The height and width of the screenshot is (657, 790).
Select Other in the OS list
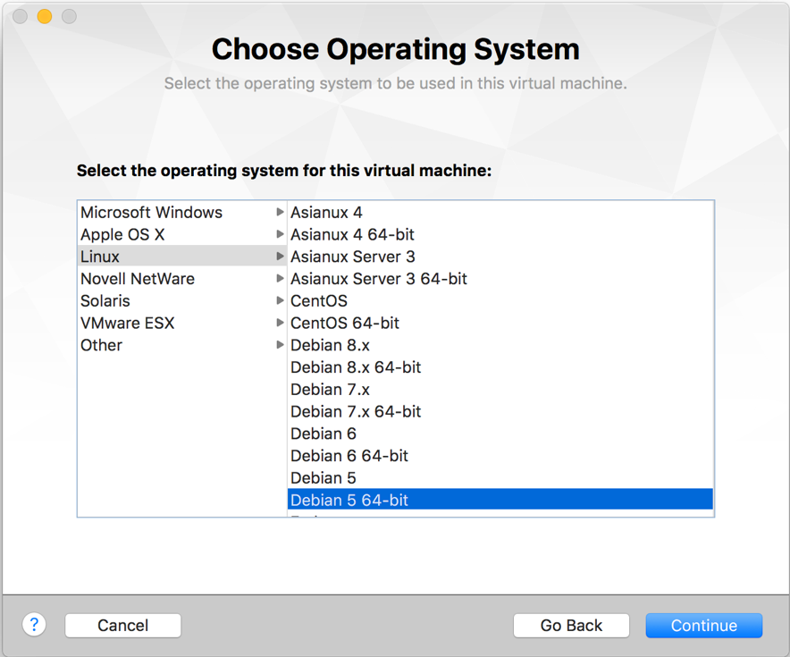click(182, 345)
